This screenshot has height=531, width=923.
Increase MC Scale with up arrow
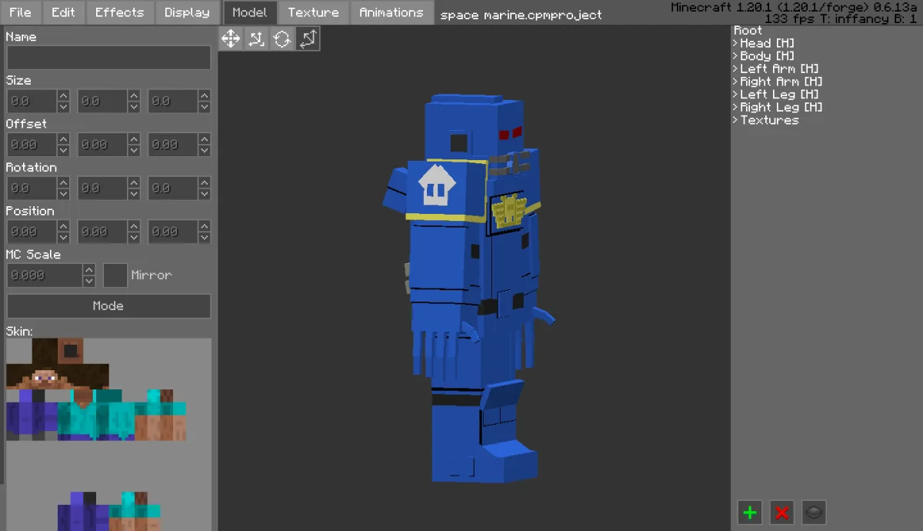pyautogui.click(x=89, y=269)
